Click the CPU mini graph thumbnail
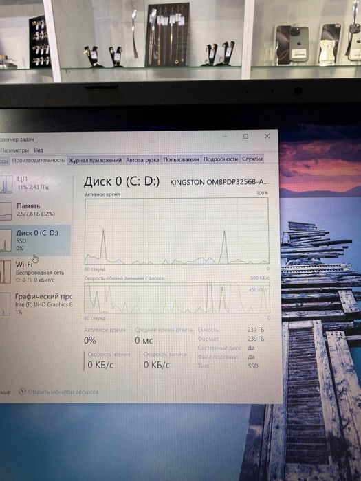The image size is (361, 481). 6,184
